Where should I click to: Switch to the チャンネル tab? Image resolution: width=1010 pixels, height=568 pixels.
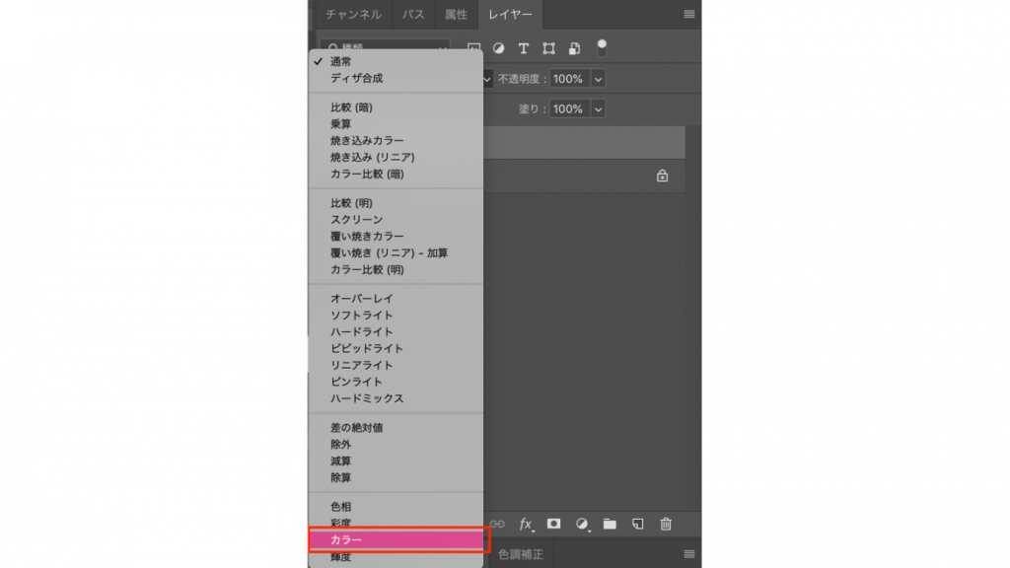pos(353,14)
